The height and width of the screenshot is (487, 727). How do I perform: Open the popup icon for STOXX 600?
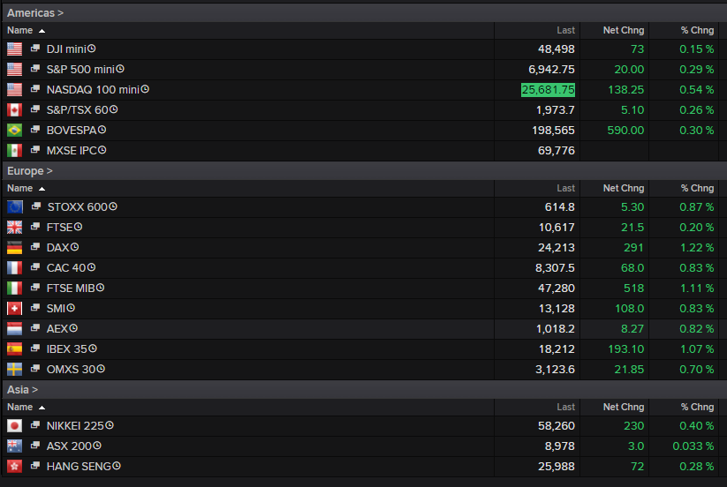36,206
